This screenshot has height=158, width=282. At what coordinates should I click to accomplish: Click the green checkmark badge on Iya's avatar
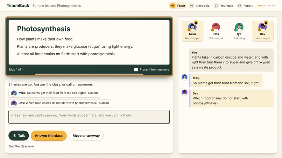236,30
